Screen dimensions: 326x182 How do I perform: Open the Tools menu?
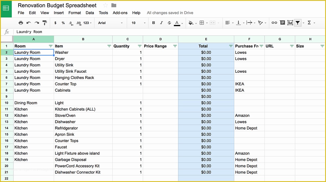click(104, 13)
